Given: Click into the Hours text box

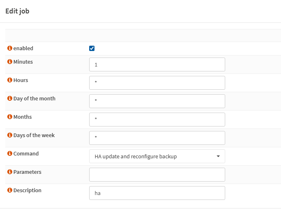Looking at the screenshot, I should click(x=157, y=83).
